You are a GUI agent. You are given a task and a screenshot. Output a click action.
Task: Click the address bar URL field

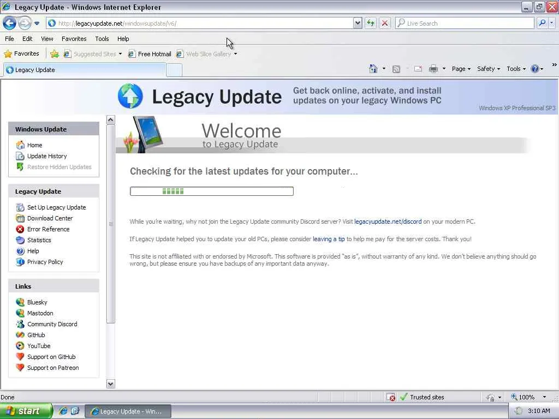coord(200,23)
